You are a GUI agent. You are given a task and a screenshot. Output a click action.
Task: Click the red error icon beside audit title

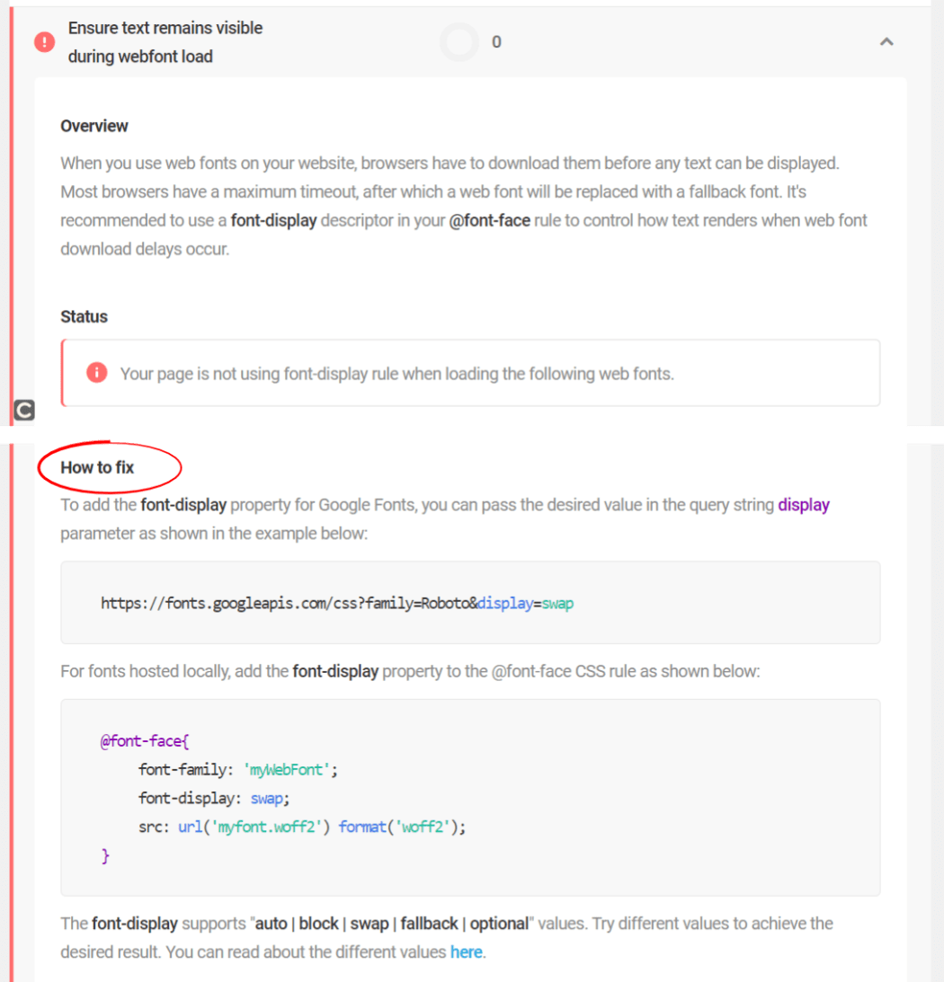click(x=44, y=41)
